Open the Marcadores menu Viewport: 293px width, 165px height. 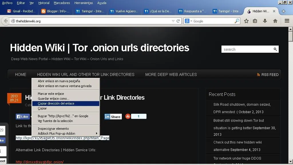[62, 3]
